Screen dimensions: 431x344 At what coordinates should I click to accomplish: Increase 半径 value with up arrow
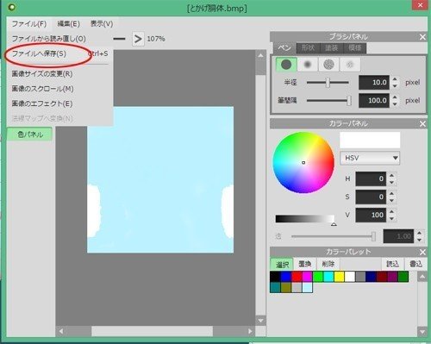(395, 79)
